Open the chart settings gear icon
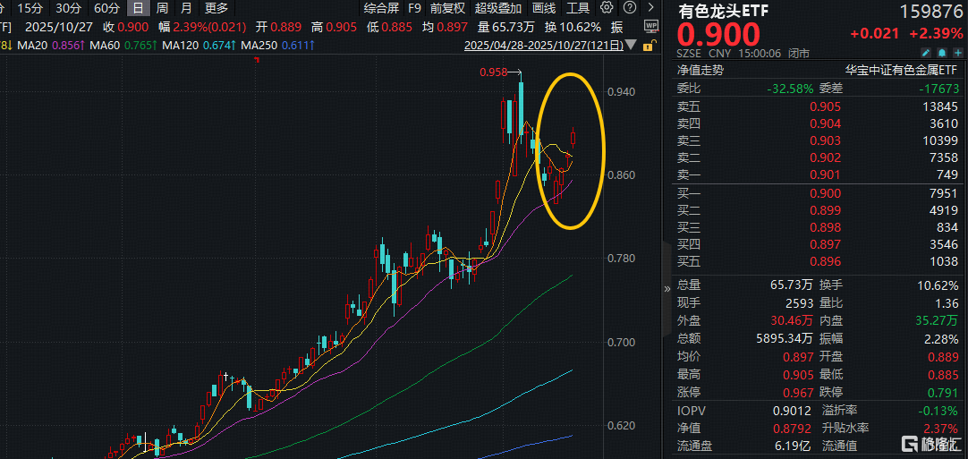The height and width of the screenshot is (459, 968). click(607, 8)
